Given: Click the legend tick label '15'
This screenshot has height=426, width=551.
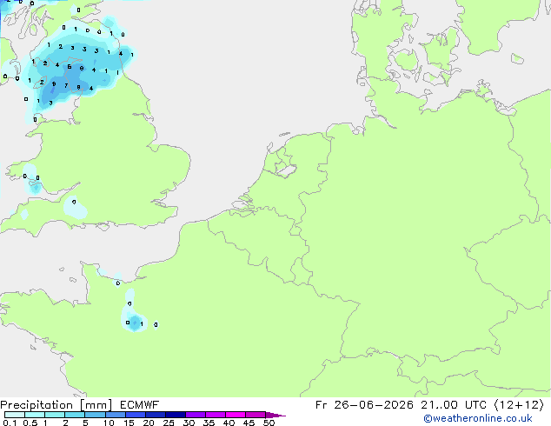Looking at the screenshot, I should coord(129,423).
